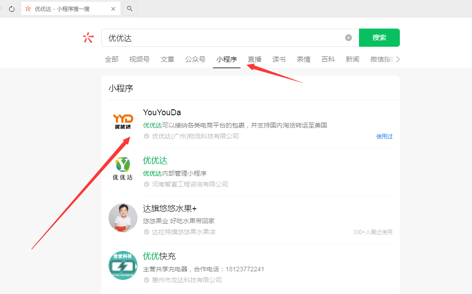The width and height of the screenshot is (472, 294).
Task: Open the 优优科技 battery charger logo
Action: coord(123,265)
